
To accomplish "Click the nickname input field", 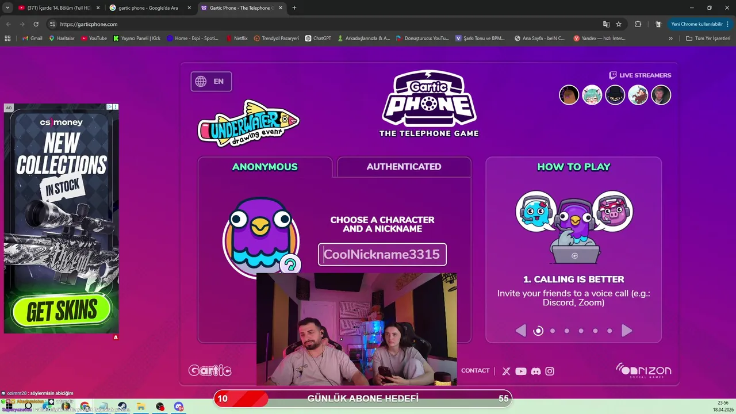I will [382, 254].
